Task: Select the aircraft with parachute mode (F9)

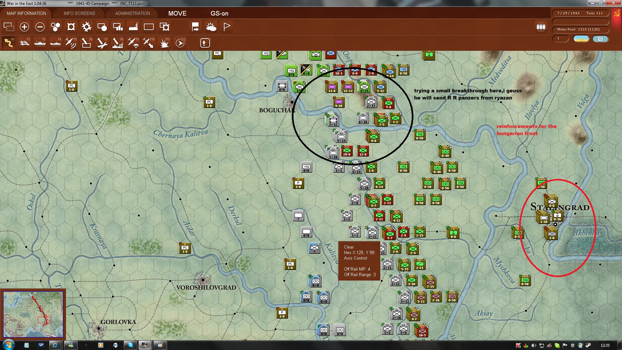Action: point(133,43)
